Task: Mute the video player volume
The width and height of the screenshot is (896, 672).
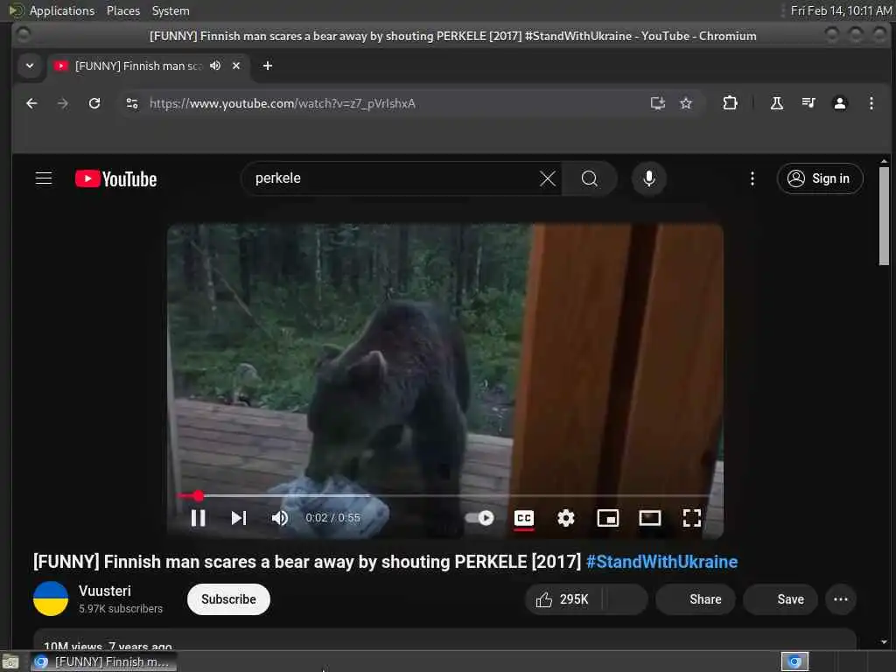Action: 279,518
